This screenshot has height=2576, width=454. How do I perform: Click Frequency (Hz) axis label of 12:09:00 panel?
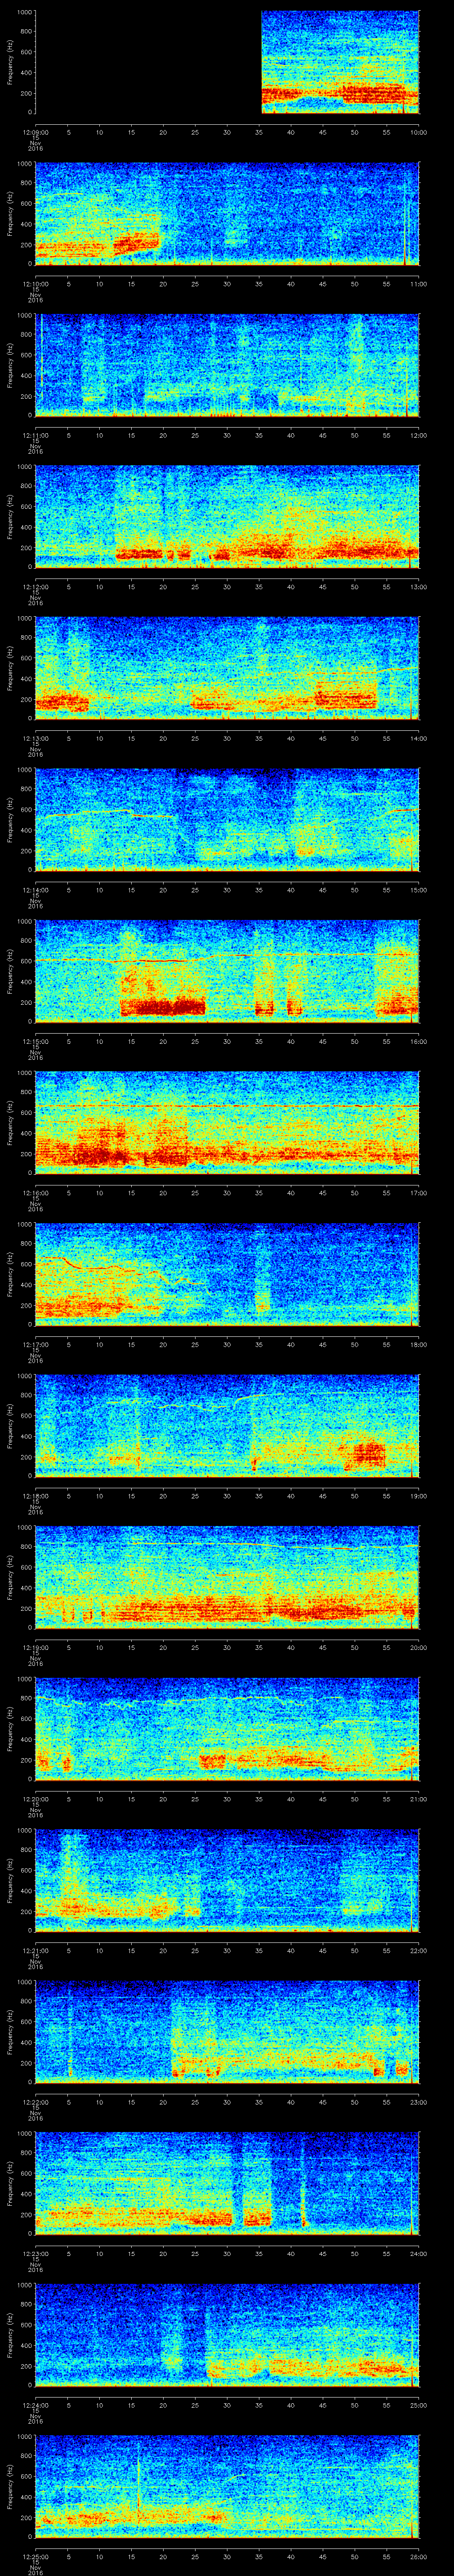10,62
